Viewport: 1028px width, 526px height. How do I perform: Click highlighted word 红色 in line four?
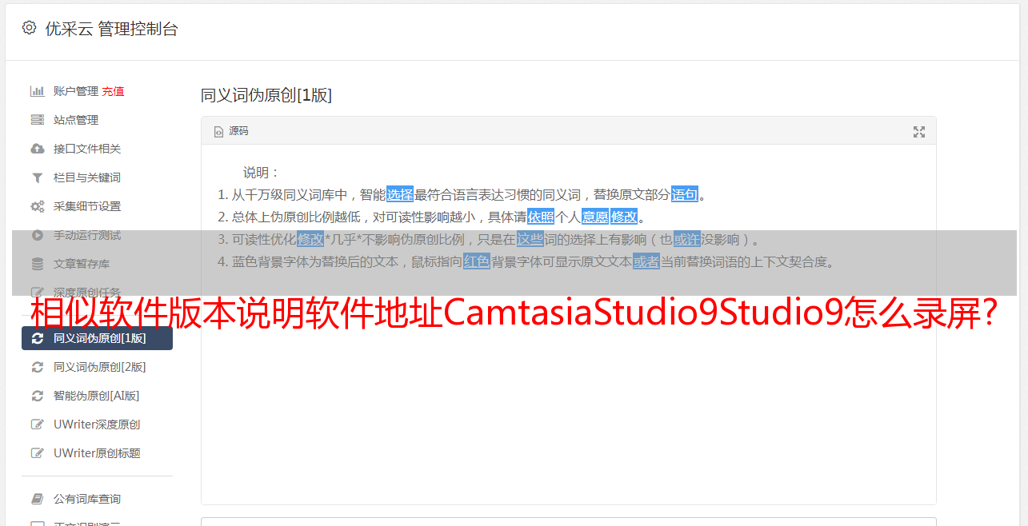(476, 261)
